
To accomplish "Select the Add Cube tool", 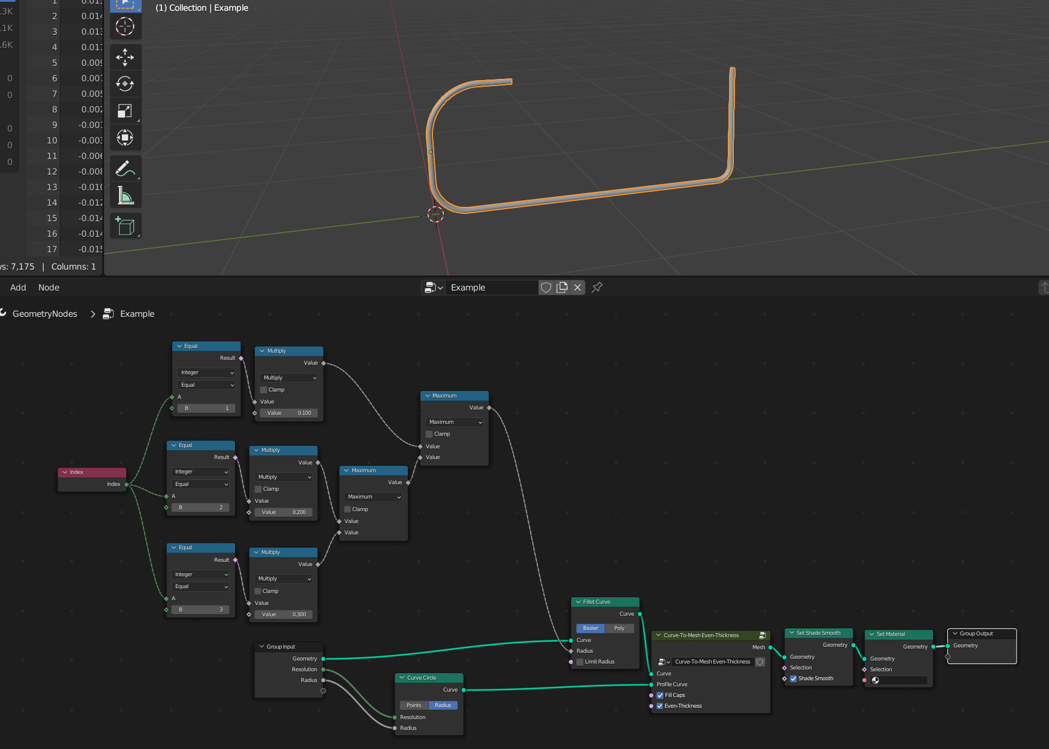I will coord(125,226).
